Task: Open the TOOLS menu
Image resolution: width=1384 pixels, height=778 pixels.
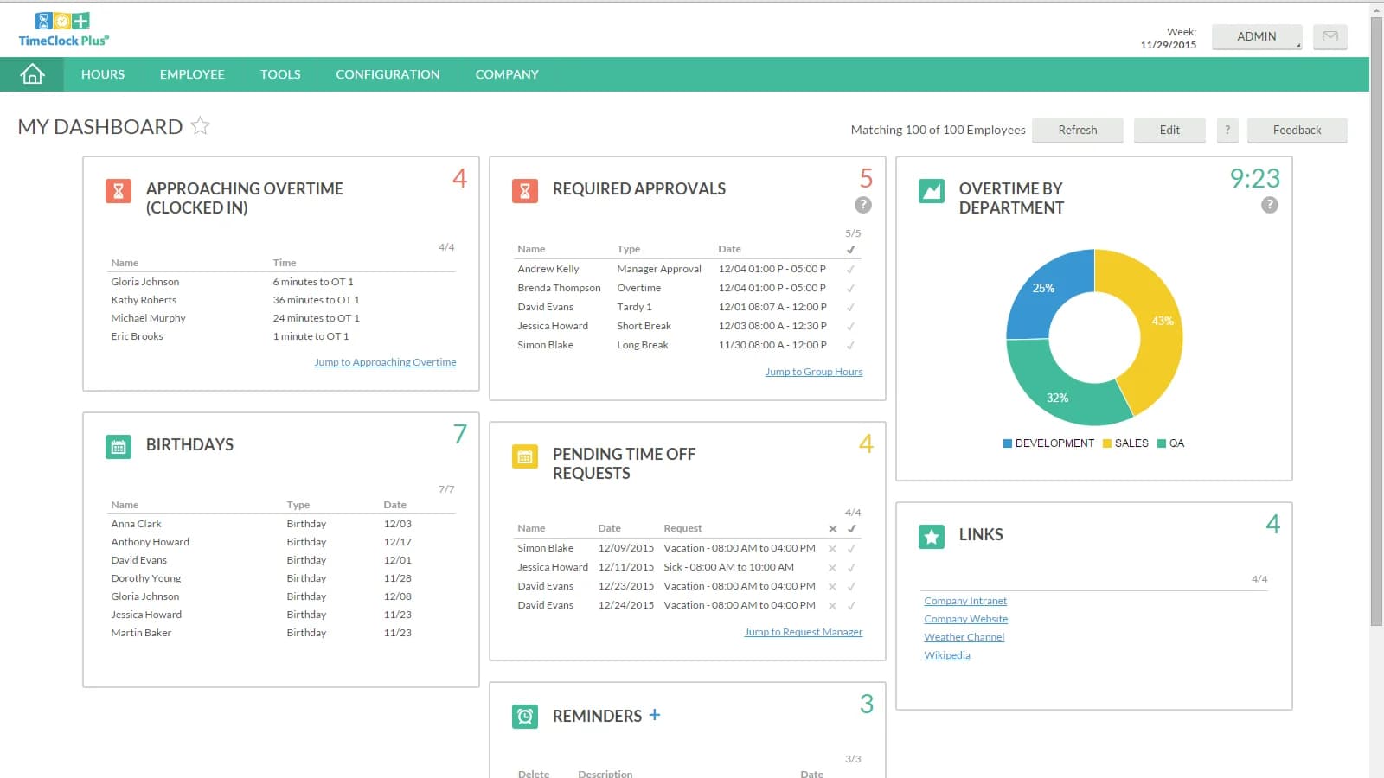Action: tap(280, 74)
